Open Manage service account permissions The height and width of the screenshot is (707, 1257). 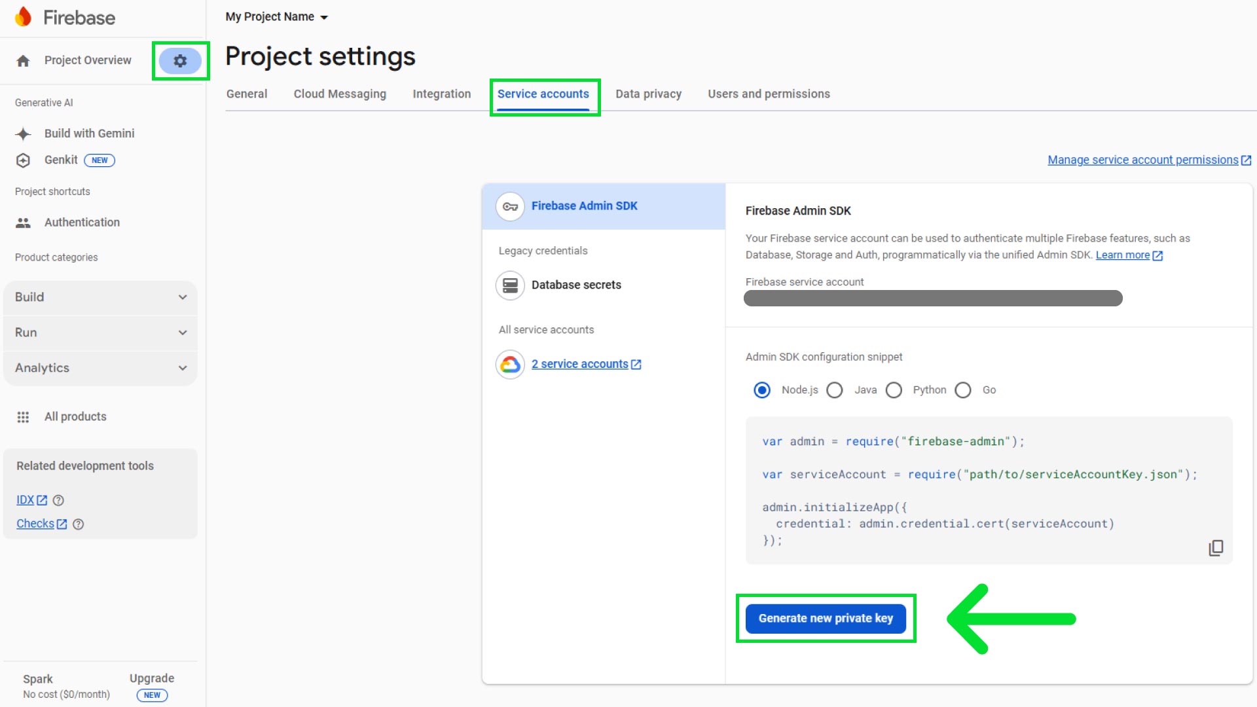click(1142, 160)
